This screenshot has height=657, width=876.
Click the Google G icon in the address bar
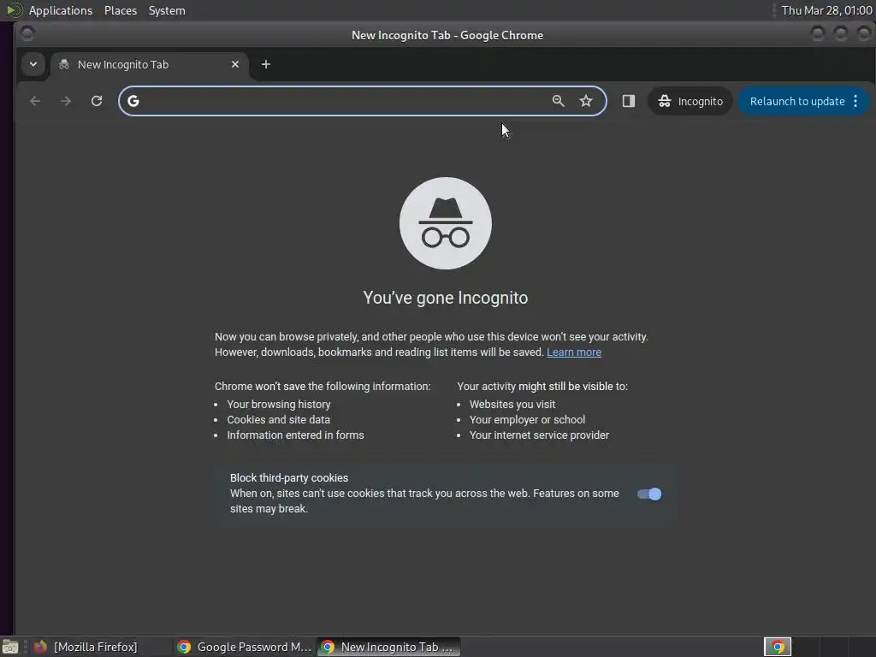(x=133, y=101)
